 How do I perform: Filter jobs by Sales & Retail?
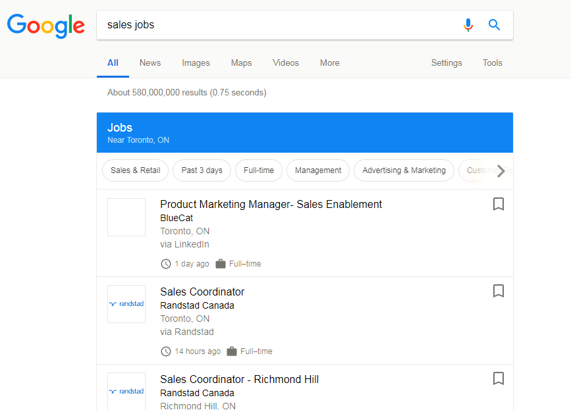136,170
